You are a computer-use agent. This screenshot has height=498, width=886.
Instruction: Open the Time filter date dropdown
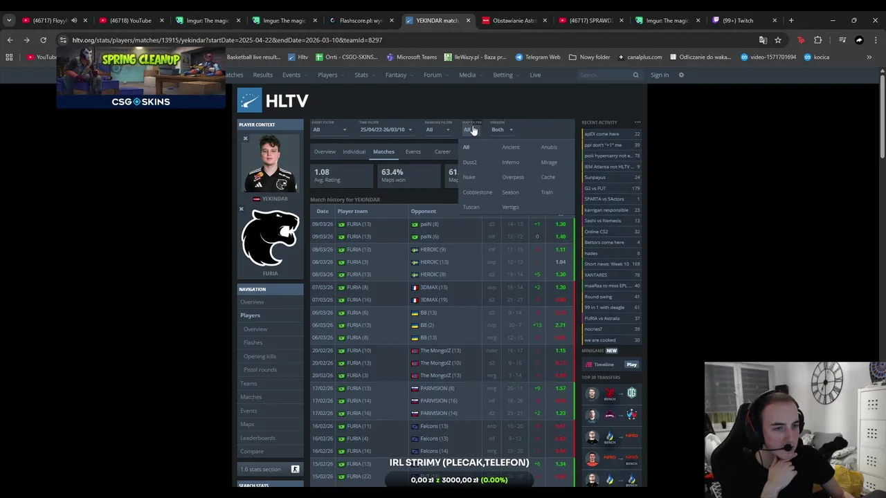386,129
